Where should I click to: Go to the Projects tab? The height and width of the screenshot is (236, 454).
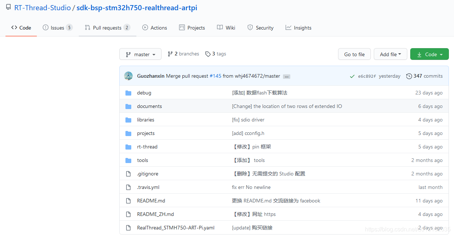[192, 28]
